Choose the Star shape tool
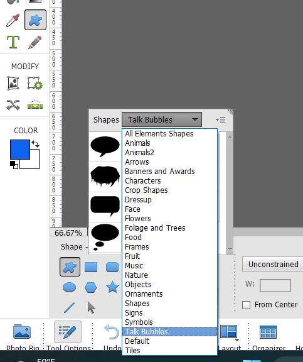This screenshot has width=303, height=362. (x=112, y=287)
